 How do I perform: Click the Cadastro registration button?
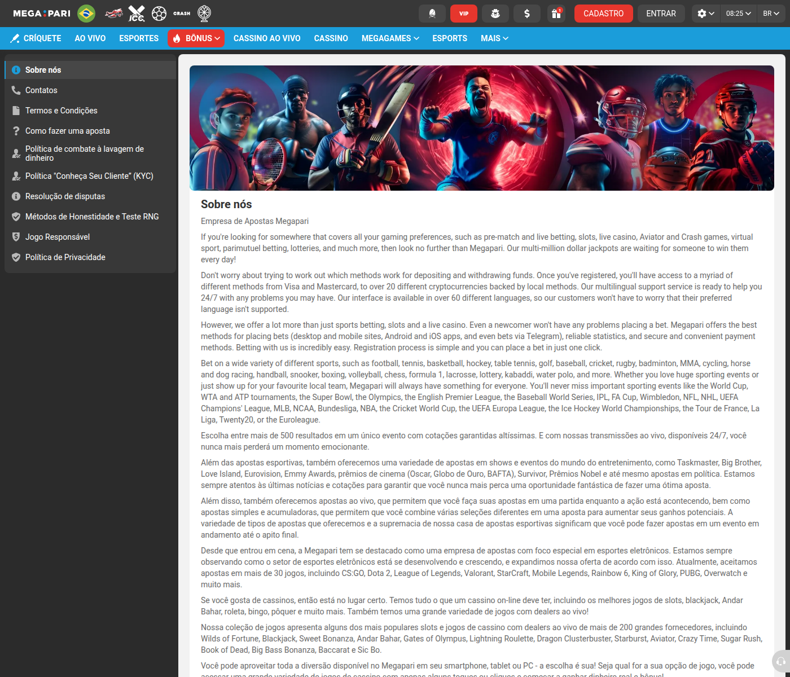(x=604, y=14)
